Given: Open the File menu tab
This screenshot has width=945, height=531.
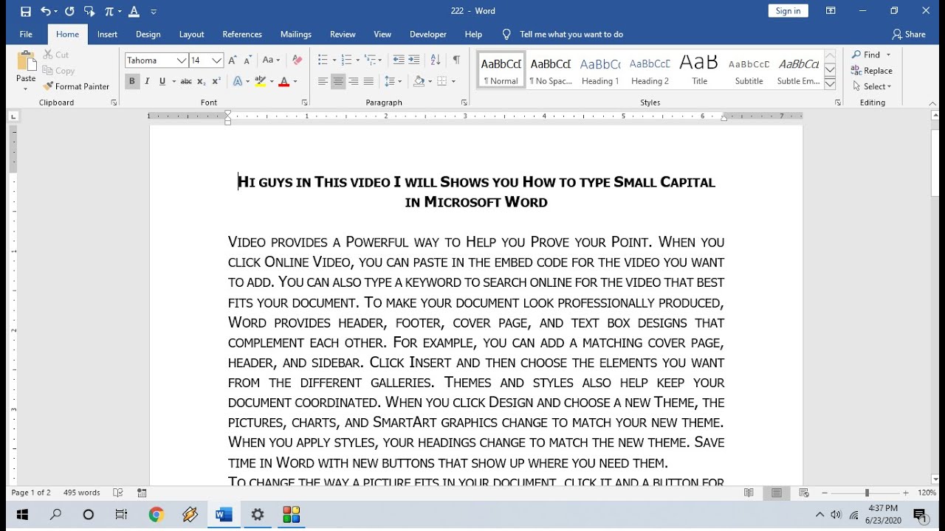Looking at the screenshot, I should [x=26, y=34].
